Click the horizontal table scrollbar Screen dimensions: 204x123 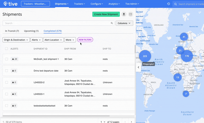(x=56, y=116)
